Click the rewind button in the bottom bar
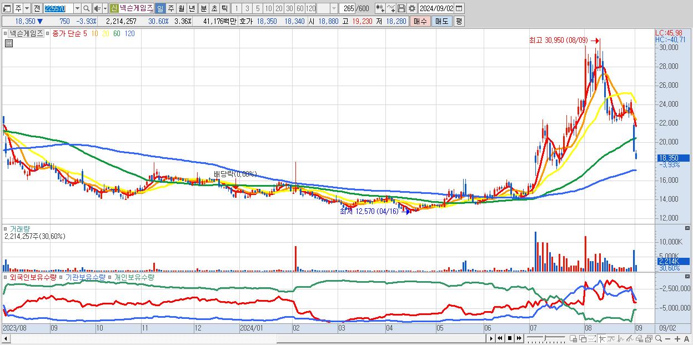The image size is (693, 345). [500, 338]
